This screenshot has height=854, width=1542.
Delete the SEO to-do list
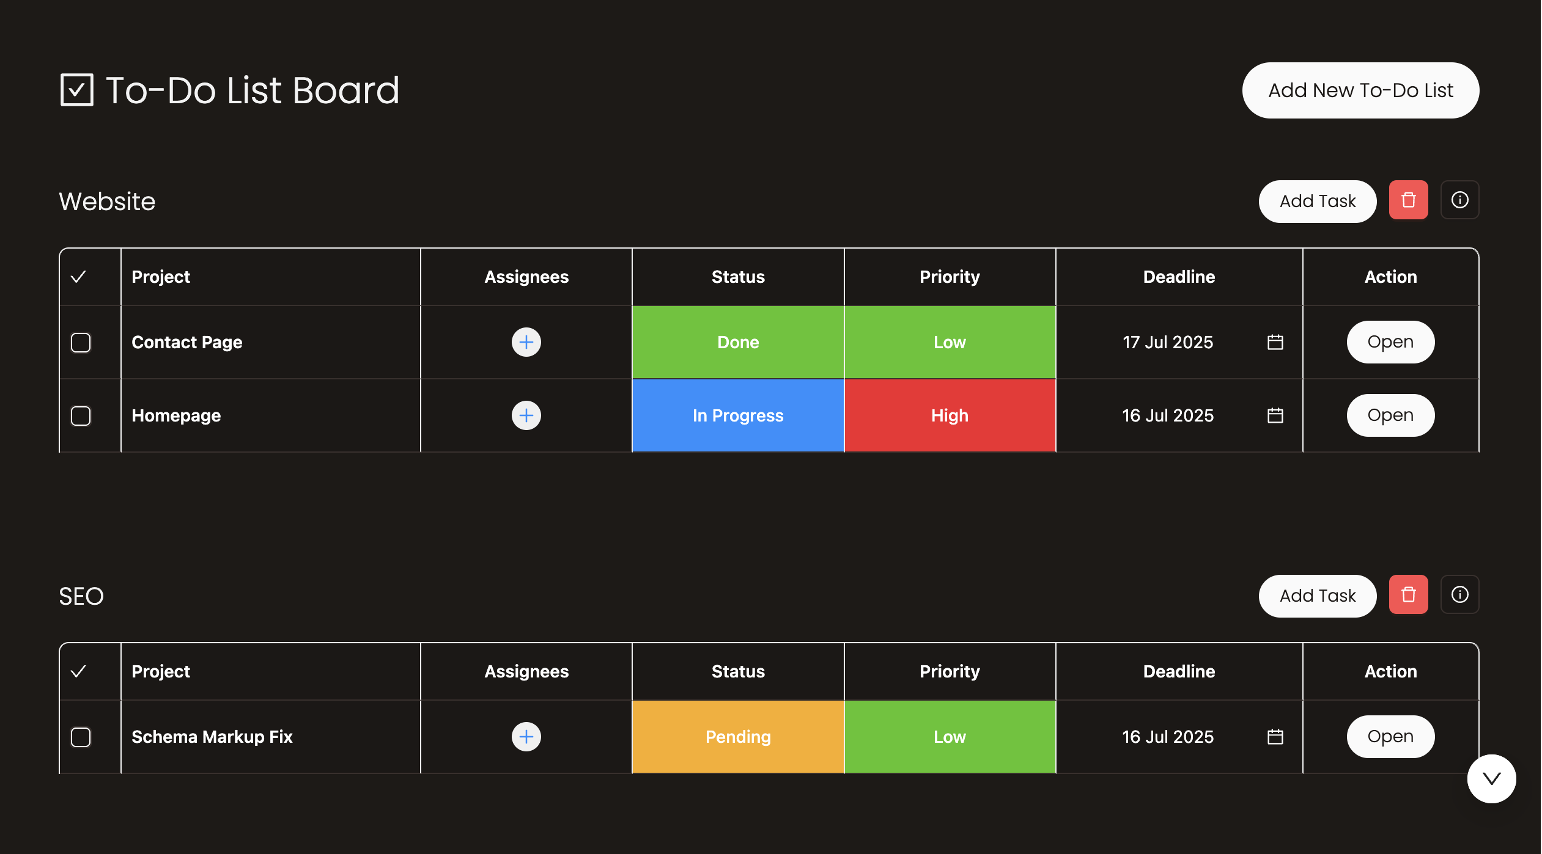coord(1408,595)
